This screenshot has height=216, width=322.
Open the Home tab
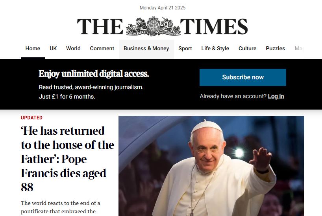click(33, 49)
